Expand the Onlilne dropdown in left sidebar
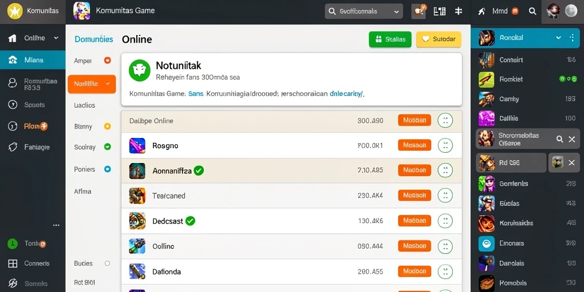 pos(56,38)
